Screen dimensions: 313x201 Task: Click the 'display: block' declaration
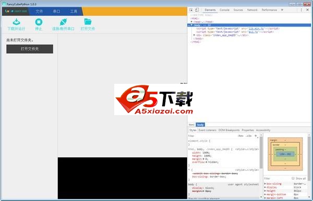point(203,188)
